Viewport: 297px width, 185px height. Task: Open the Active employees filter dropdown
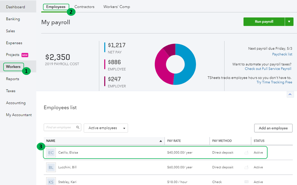coord(106,128)
